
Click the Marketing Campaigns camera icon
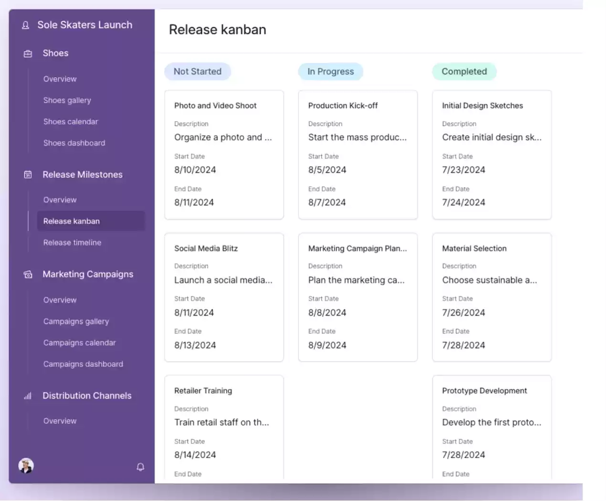[x=28, y=275]
